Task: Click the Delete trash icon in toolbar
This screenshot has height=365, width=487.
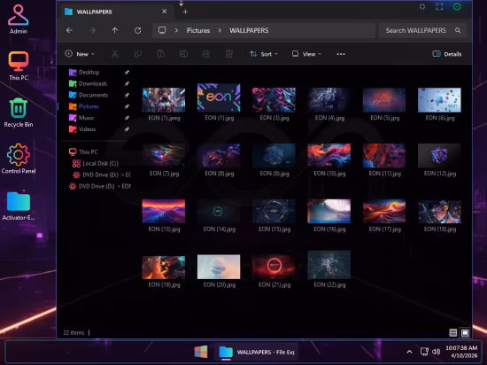Action: [229, 54]
